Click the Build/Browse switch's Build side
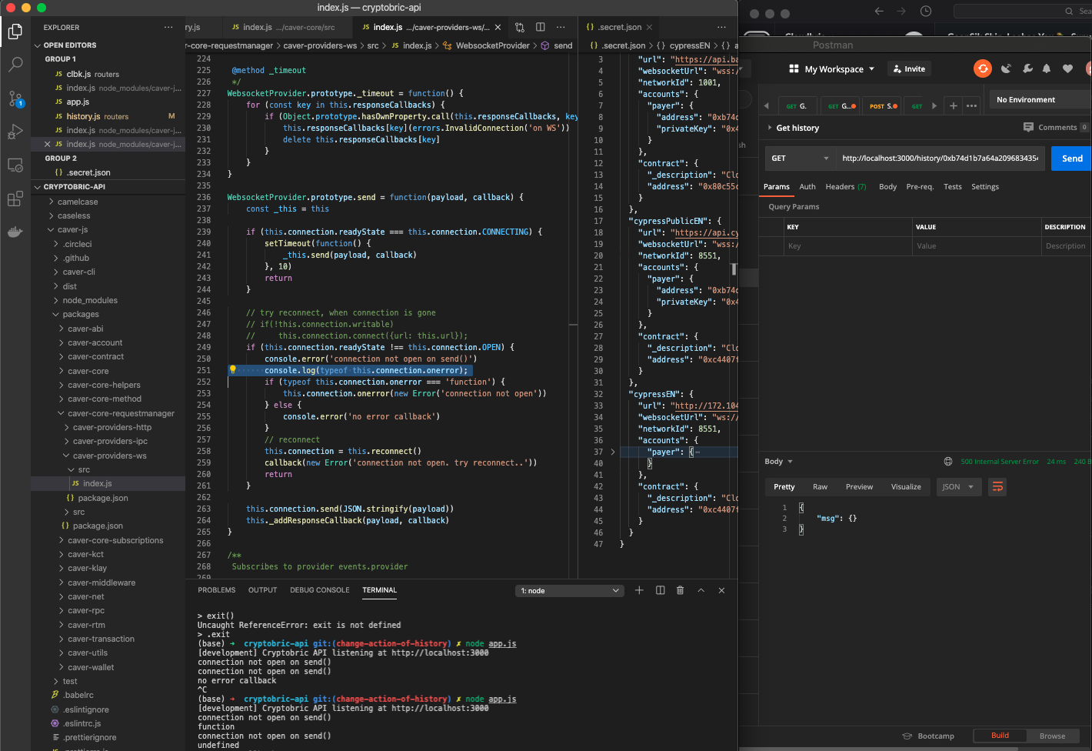The image size is (1092, 751). [x=1000, y=736]
